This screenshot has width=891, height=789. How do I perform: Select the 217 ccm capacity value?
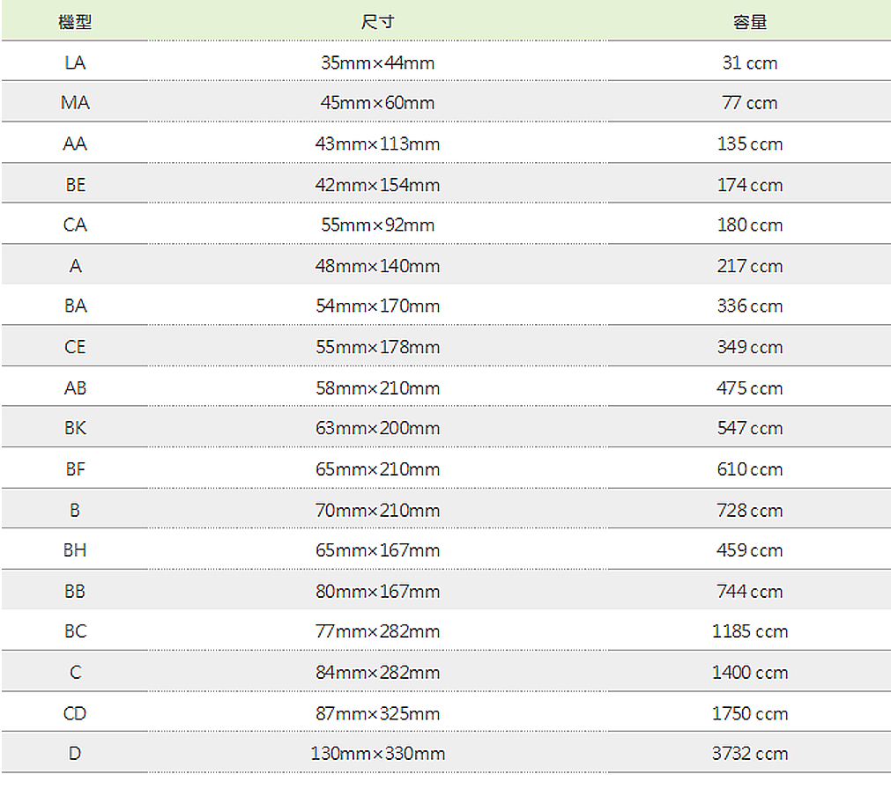749,266
